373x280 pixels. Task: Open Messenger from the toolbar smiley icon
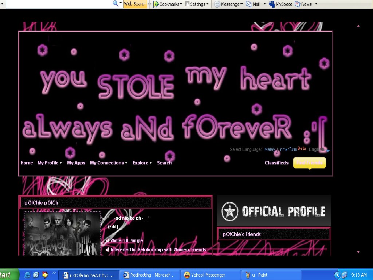217,4
